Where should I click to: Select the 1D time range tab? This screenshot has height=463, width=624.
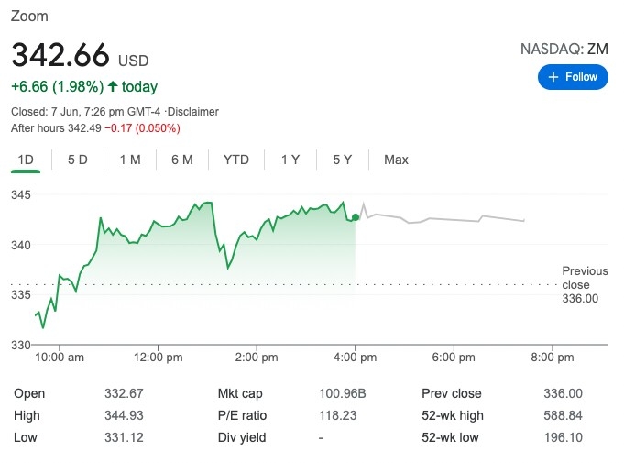point(26,160)
